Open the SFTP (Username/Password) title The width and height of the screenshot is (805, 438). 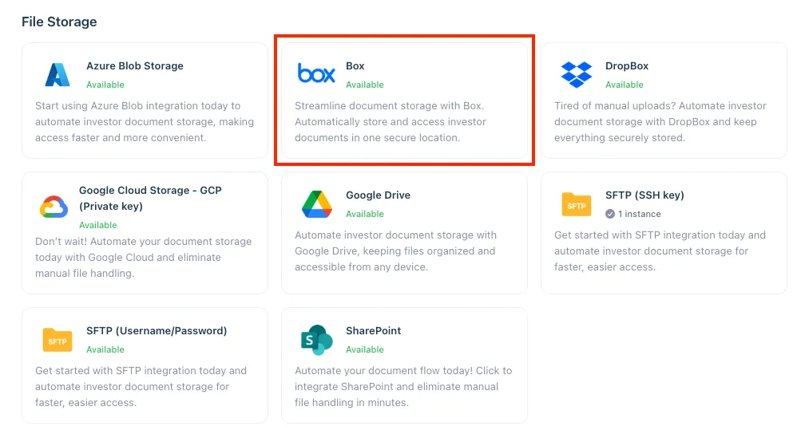[x=157, y=331]
